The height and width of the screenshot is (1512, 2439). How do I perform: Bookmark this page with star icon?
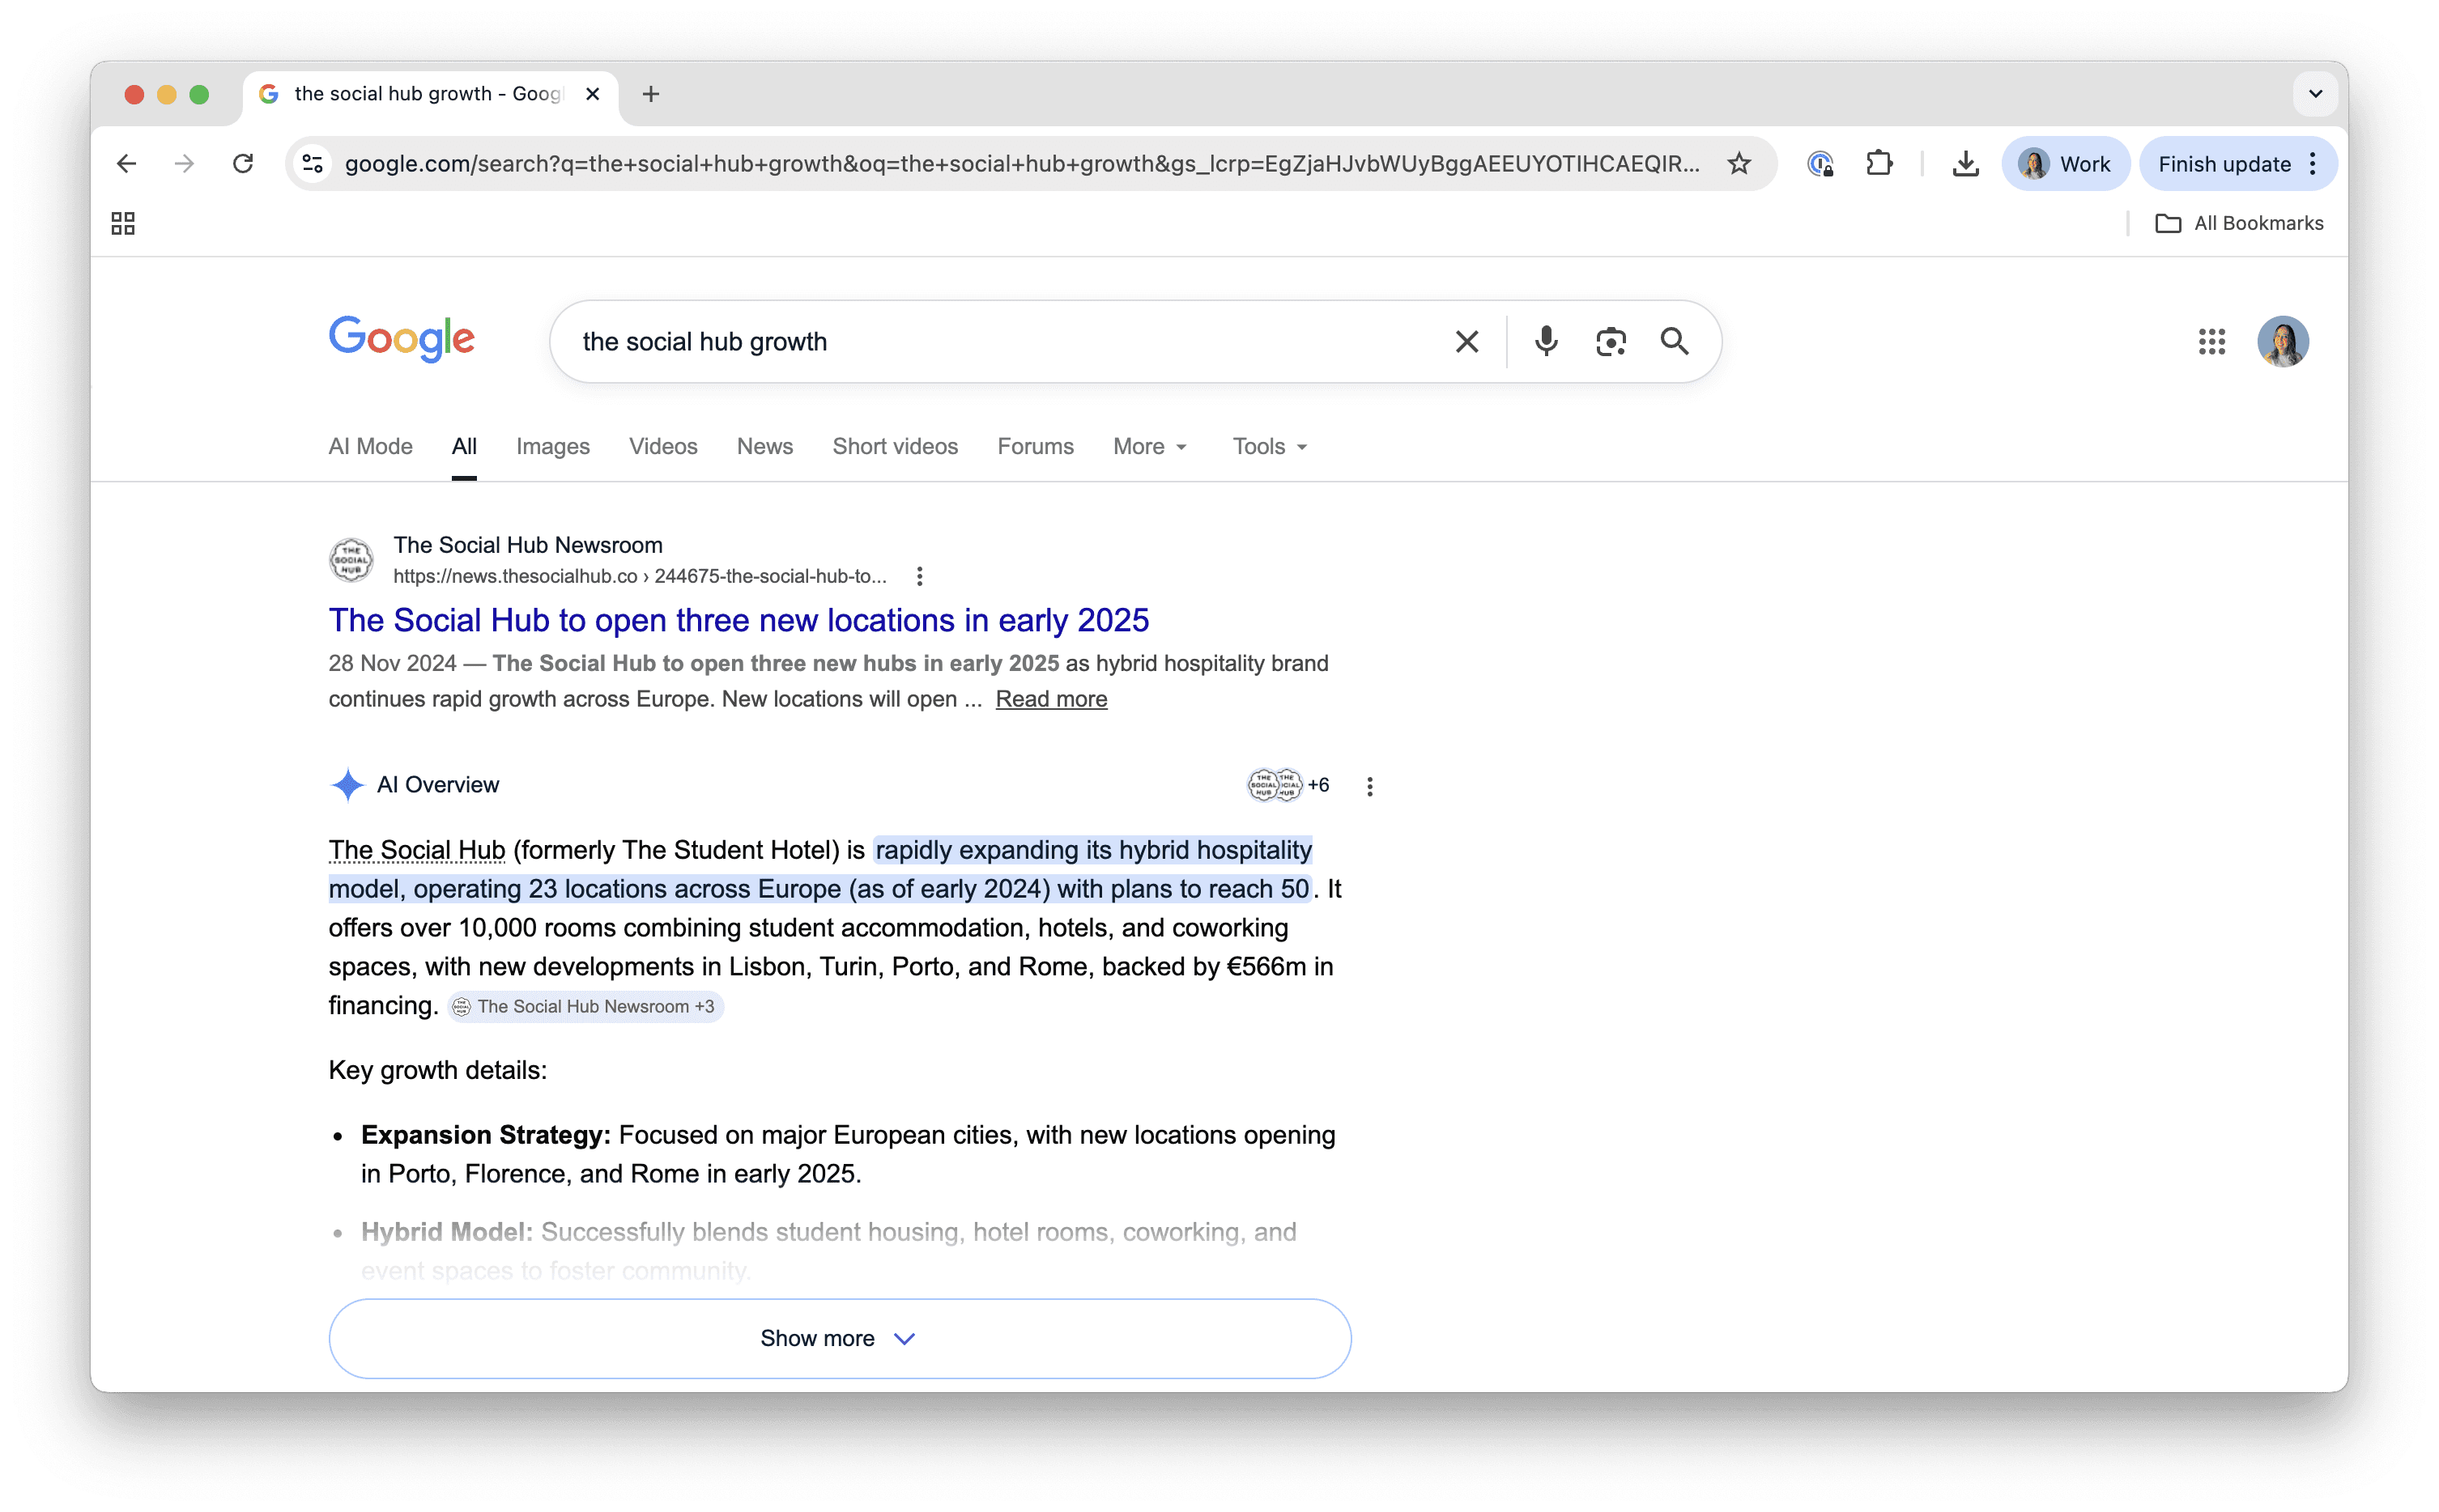[x=1739, y=164]
